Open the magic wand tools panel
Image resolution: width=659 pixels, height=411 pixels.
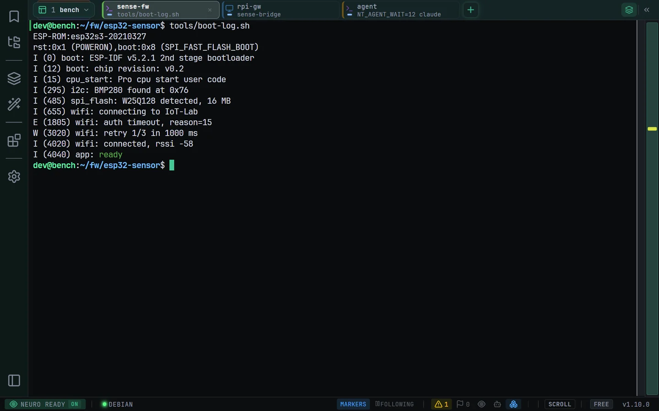click(x=14, y=104)
